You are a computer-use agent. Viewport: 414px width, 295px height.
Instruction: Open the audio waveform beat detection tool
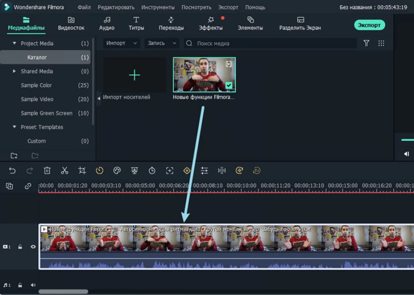coord(222,170)
